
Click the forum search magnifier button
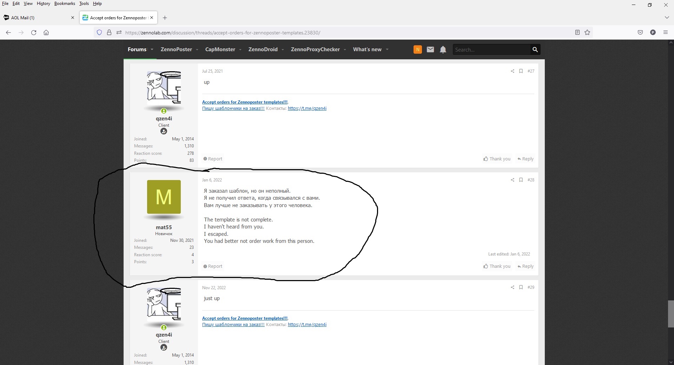pyautogui.click(x=535, y=49)
